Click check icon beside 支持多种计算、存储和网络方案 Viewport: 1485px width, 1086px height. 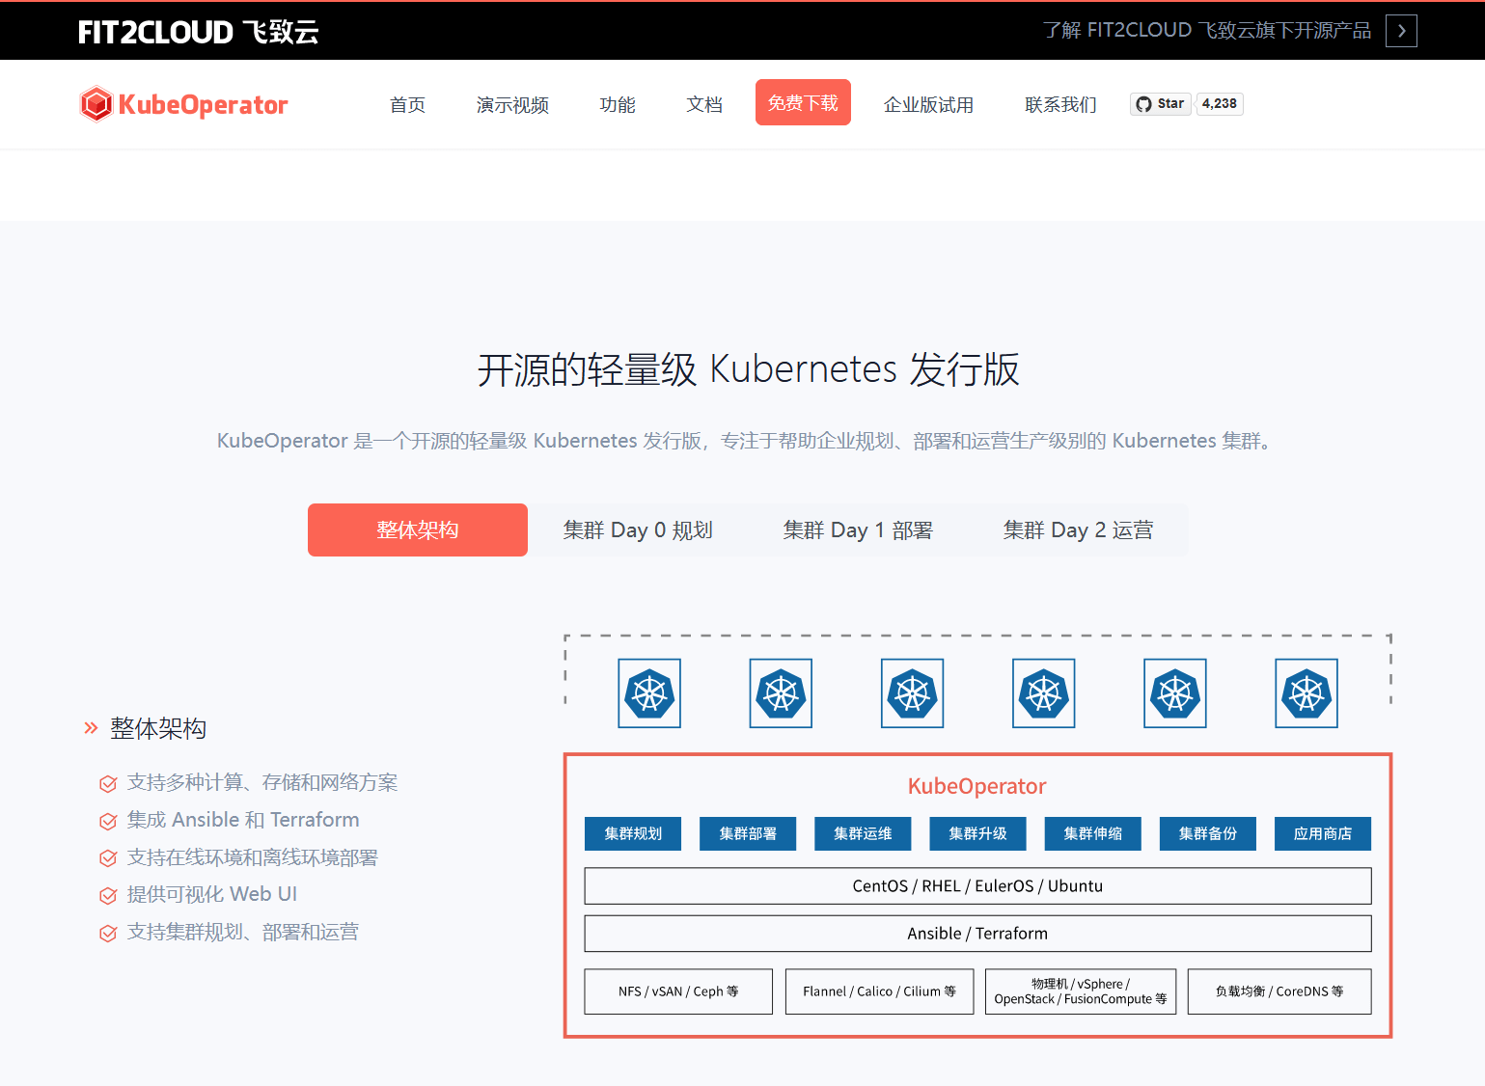(x=108, y=783)
